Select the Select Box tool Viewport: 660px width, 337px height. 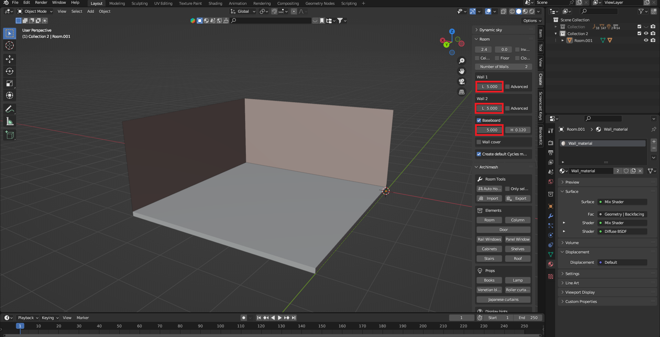[10, 33]
